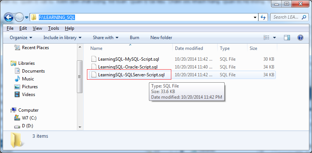This screenshot has height=153, width=312.
Task: Select Libraries in navigation pane
Action: point(26,63)
